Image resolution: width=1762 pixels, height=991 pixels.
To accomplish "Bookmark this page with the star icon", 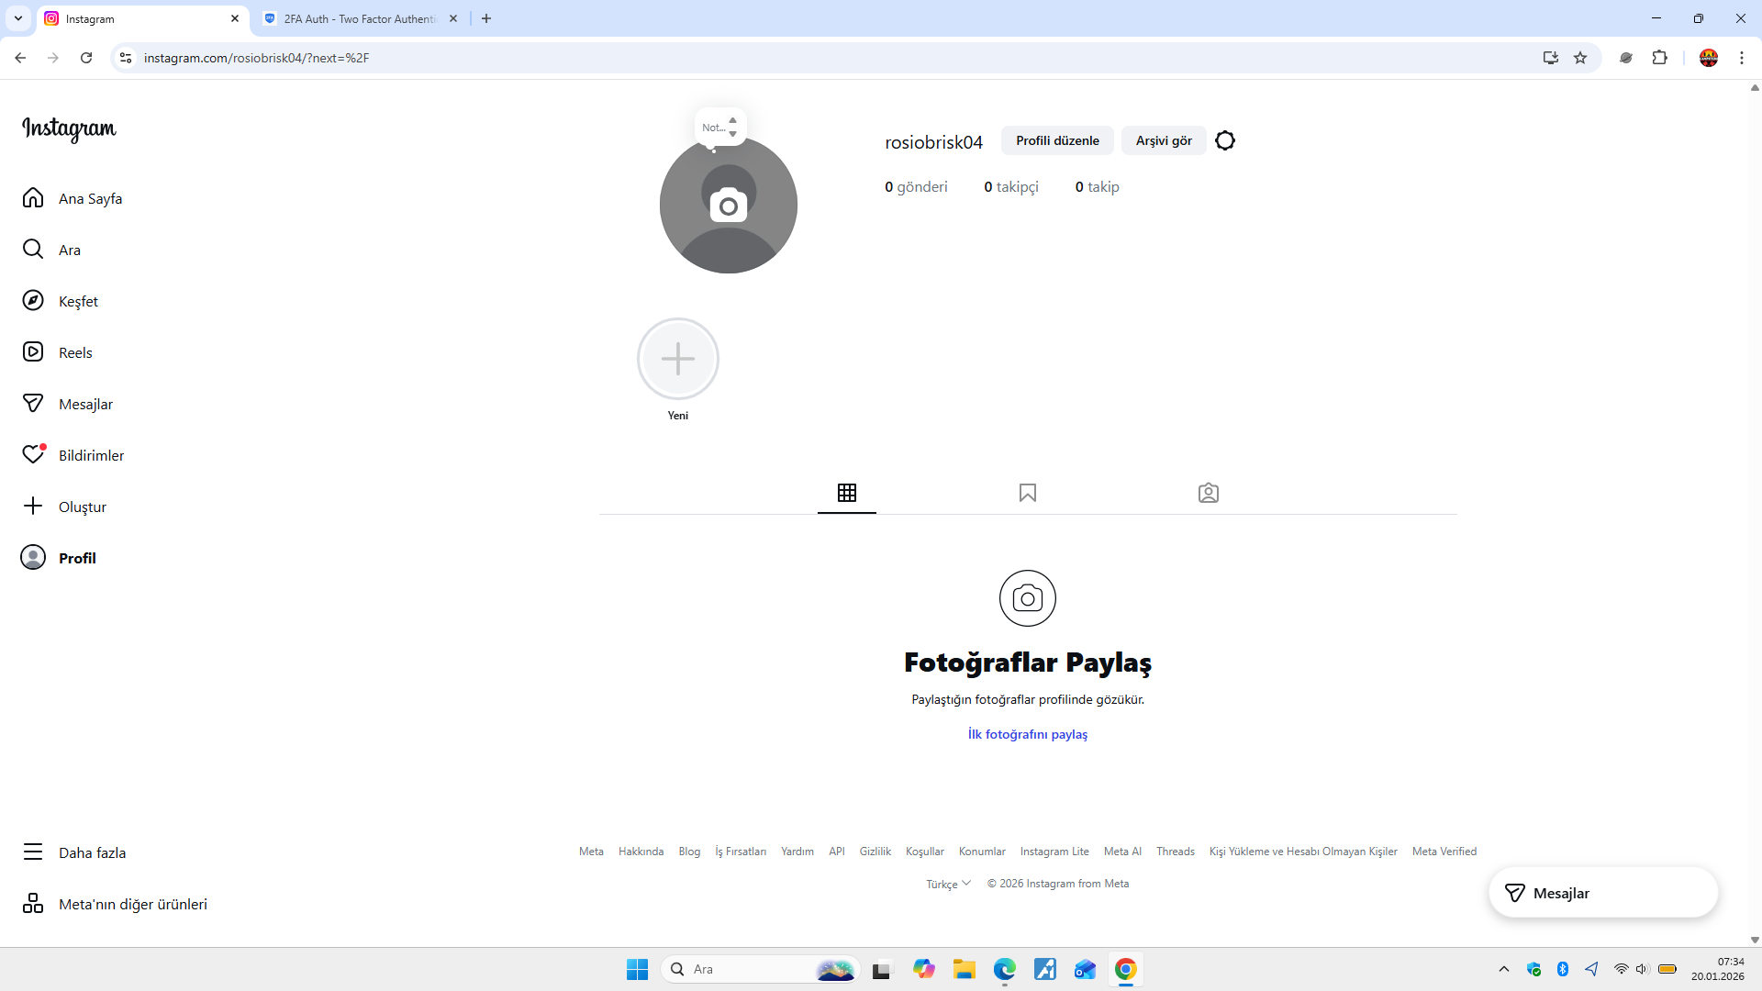I will (1580, 58).
